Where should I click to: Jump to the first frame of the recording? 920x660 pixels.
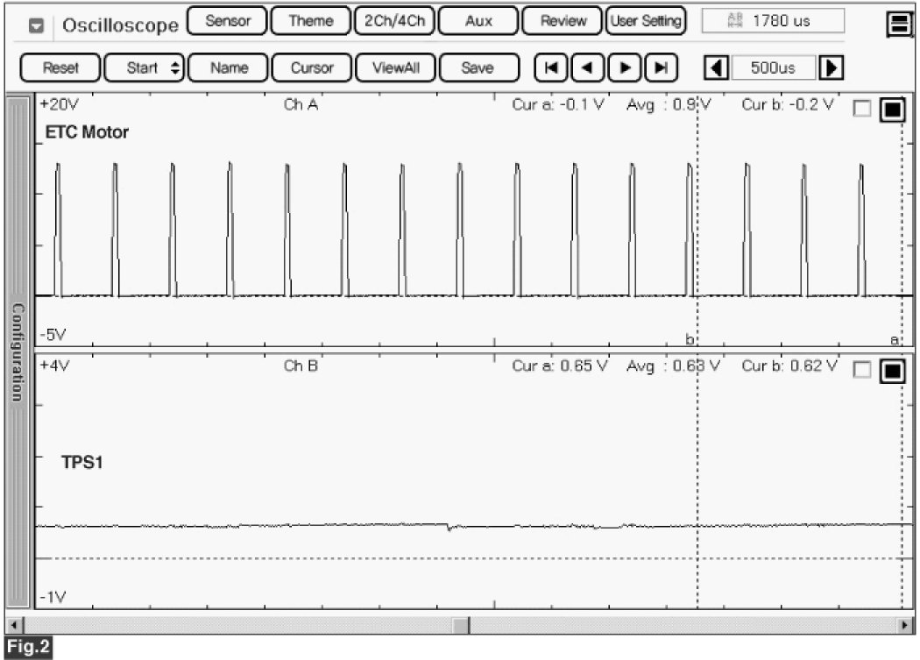(550, 67)
